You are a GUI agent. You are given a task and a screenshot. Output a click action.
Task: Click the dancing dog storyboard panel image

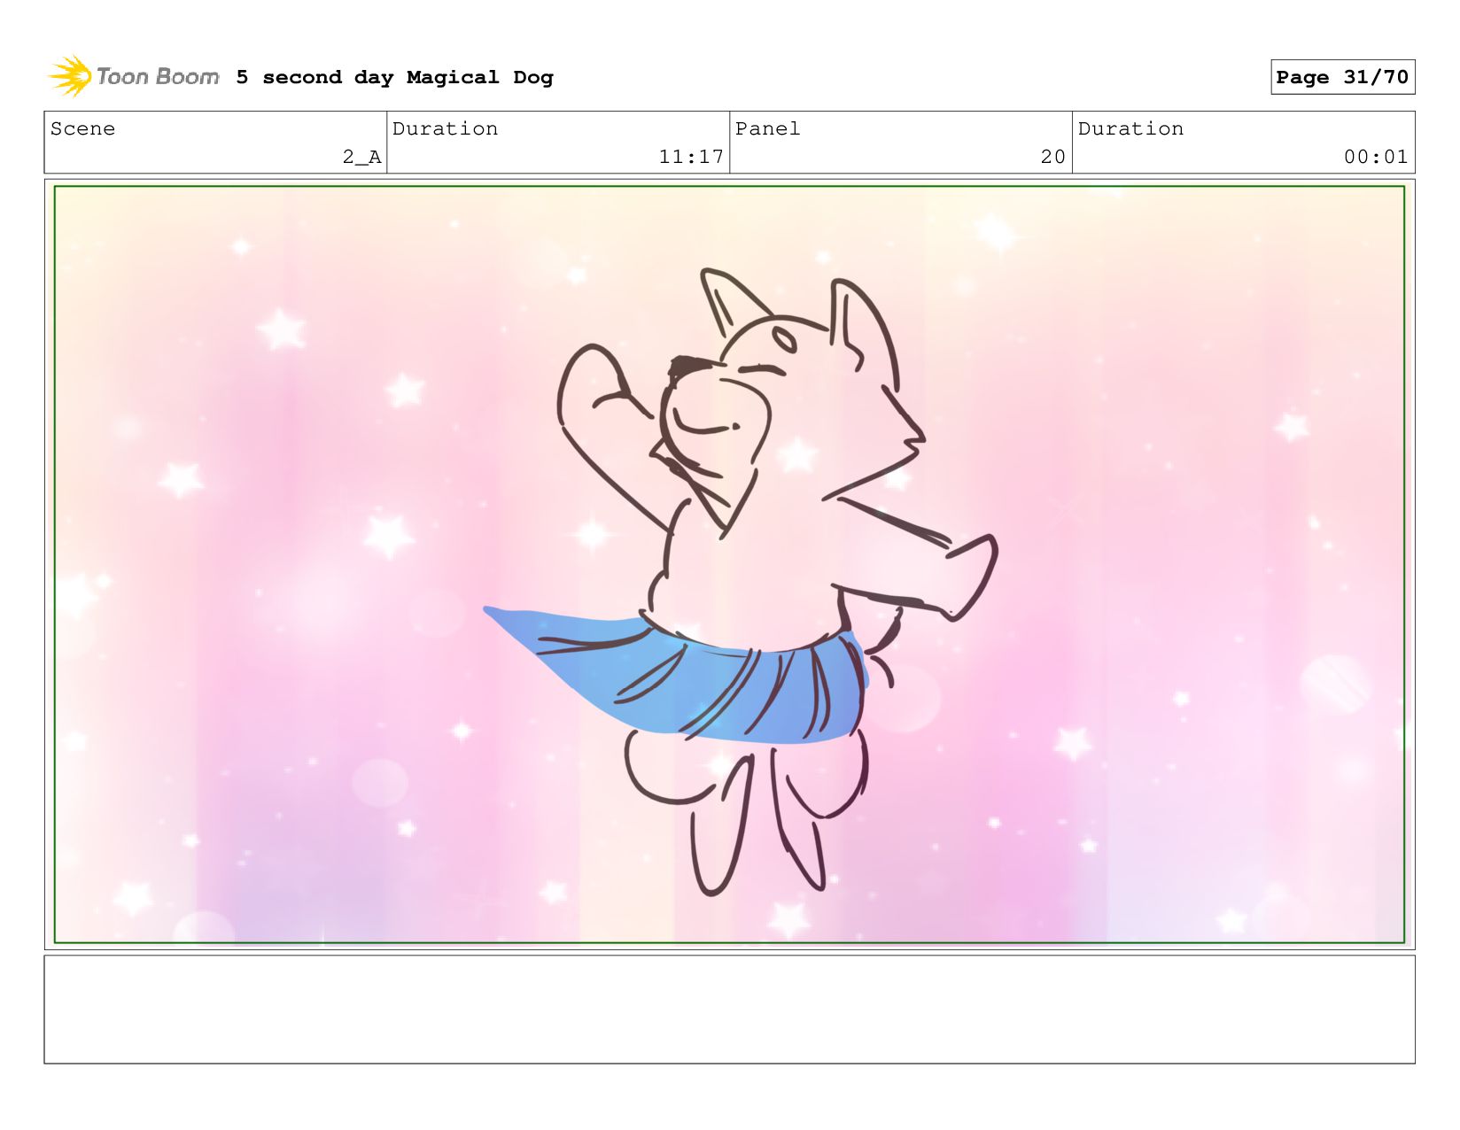[729, 564]
